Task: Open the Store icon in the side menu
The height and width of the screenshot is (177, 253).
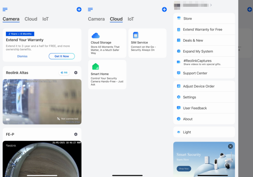Action: [x=179, y=18]
